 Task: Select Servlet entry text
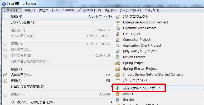click(129, 100)
